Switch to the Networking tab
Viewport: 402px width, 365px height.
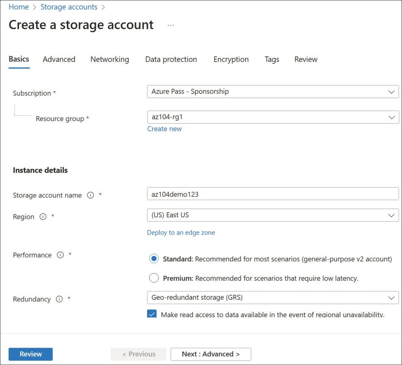pos(110,59)
